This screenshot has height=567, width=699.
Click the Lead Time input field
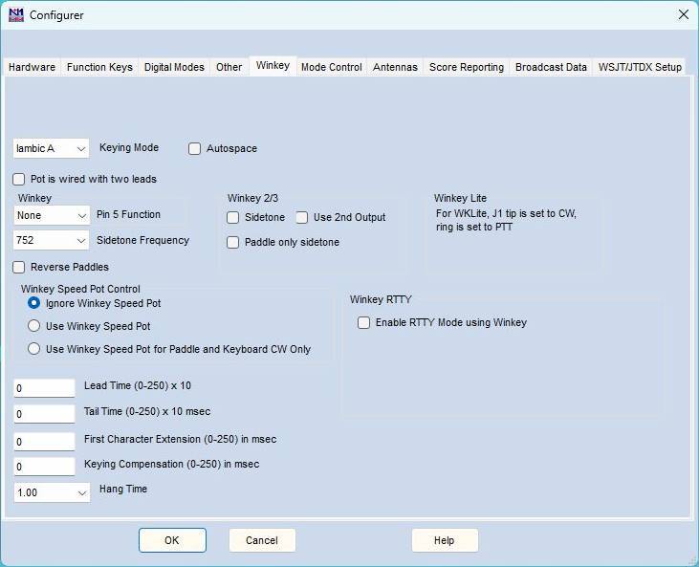pos(44,388)
